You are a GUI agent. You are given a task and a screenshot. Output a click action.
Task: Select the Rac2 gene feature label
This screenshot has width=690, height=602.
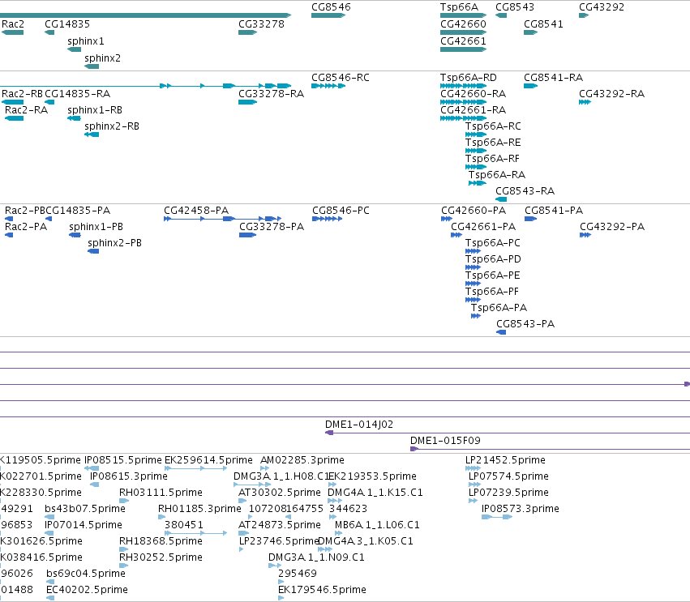13,24
